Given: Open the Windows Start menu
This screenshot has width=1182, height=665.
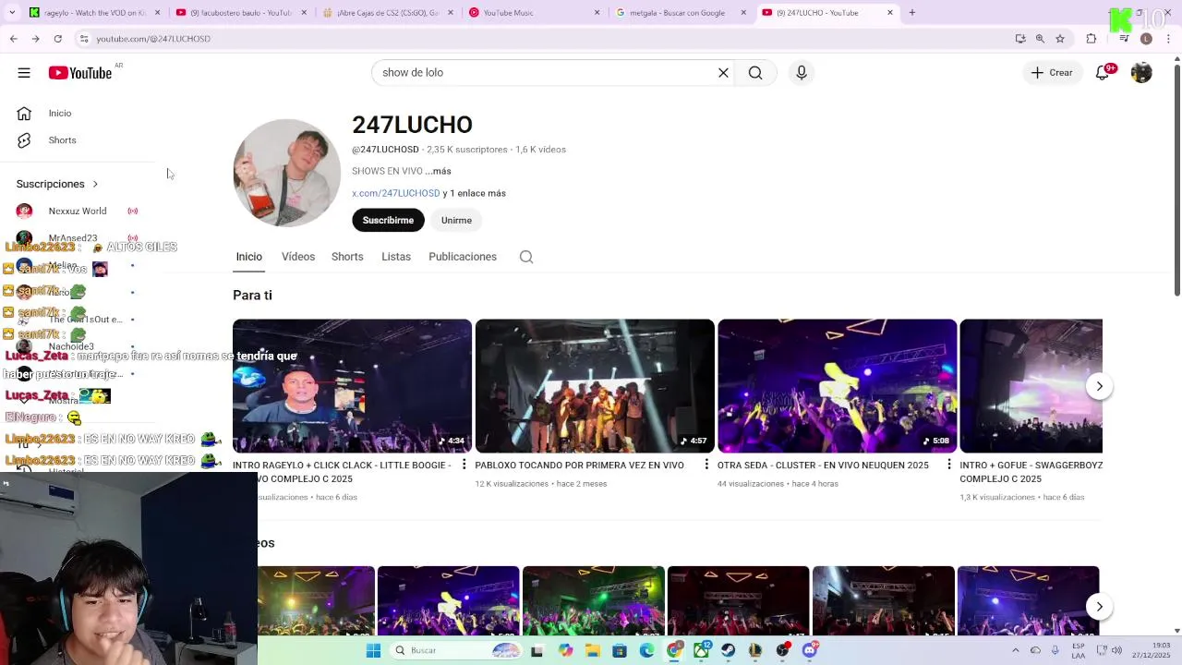Looking at the screenshot, I should point(373,650).
